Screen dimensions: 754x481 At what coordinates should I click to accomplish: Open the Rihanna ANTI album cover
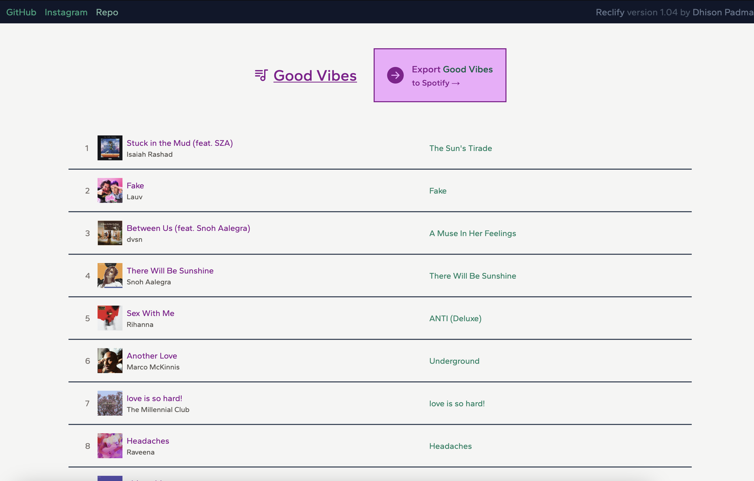(x=110, y=318)
